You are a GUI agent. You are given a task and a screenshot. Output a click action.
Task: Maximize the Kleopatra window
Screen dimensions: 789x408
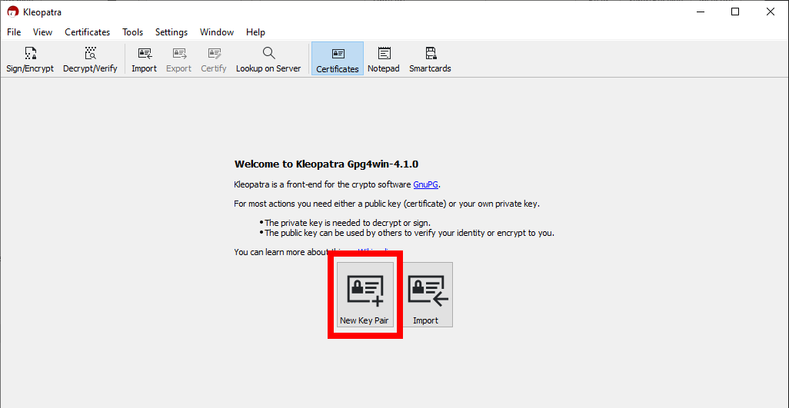point(735,12)
